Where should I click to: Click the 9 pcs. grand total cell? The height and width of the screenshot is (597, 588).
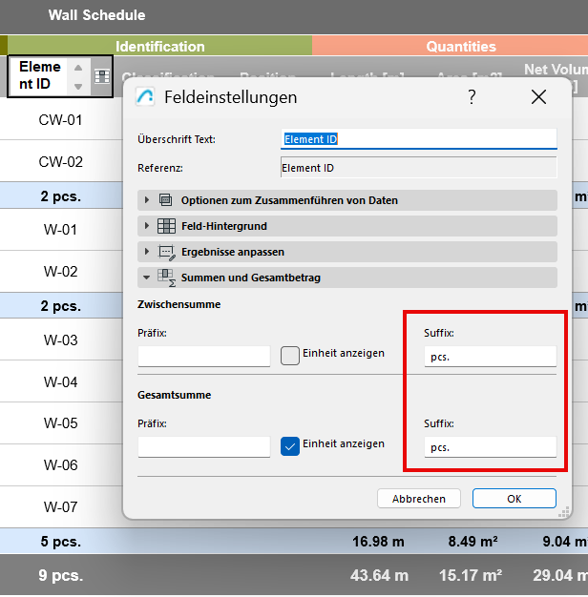click(60, 575)
